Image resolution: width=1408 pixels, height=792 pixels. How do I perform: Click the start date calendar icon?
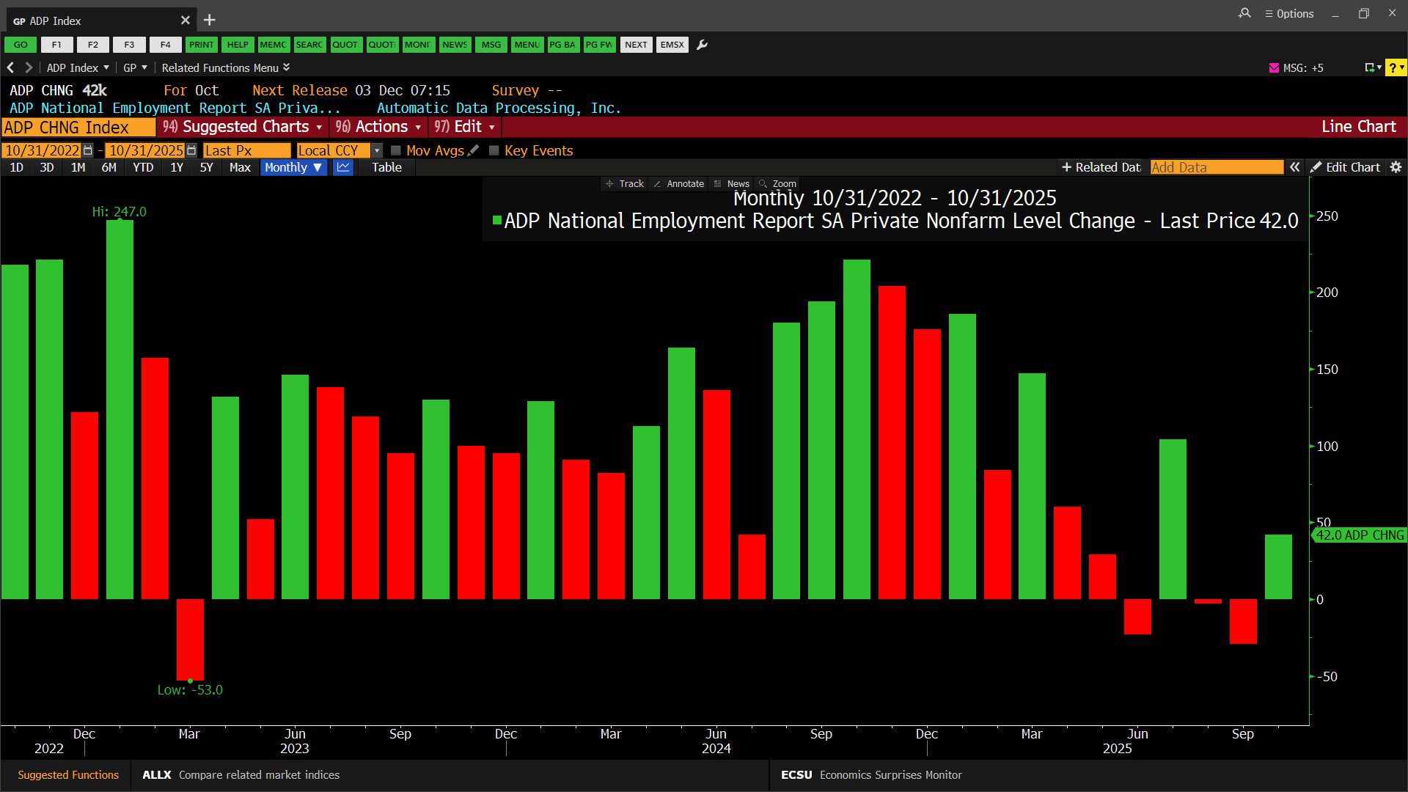point(89,150)
